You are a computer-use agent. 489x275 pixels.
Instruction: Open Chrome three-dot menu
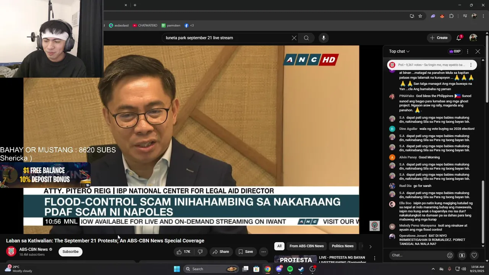tap(484, 16)
